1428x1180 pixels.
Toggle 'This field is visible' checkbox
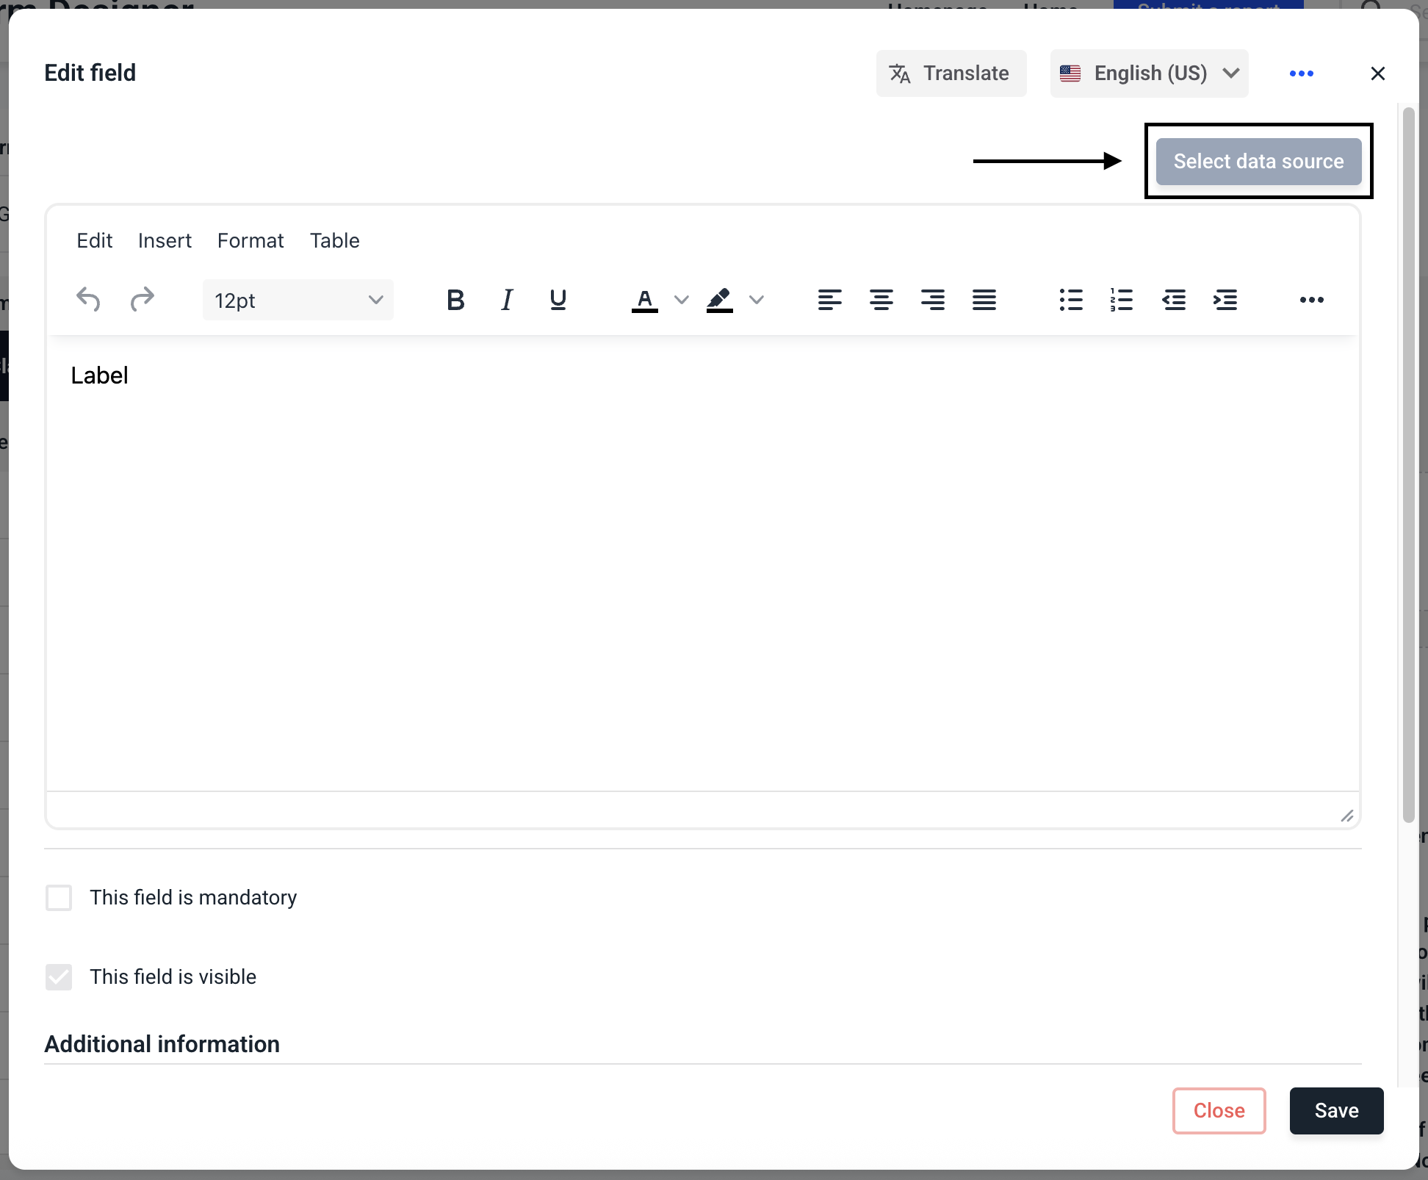[59, 977]
